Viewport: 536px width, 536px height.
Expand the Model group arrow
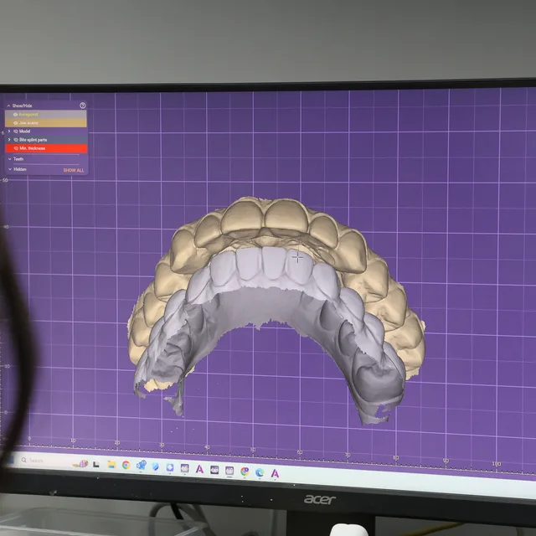9,131
